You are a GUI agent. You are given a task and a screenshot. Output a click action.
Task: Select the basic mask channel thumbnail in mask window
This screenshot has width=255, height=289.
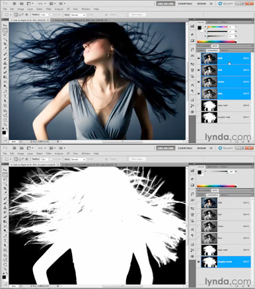point(209,250)
